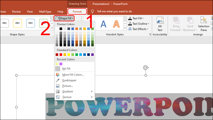Apply the yellow outlined Abc shape style
This screenshot has height=120, width=213.
coord(17,23)
